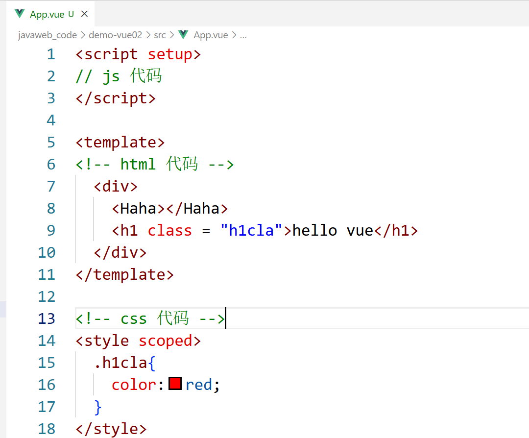
Task: Select the App.vue editor tab
Action: [x=50, y=14]
